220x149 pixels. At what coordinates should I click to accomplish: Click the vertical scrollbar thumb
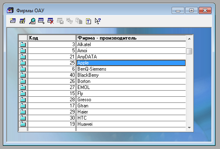189,51
